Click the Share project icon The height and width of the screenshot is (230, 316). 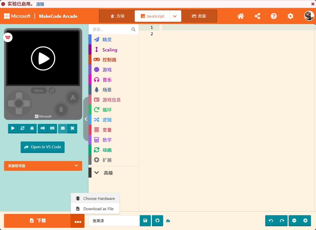(x=257, y=16)
